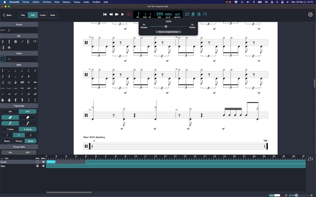Select the double dot icon in Beat
This screenshot has height=197, width=316.
35,82
